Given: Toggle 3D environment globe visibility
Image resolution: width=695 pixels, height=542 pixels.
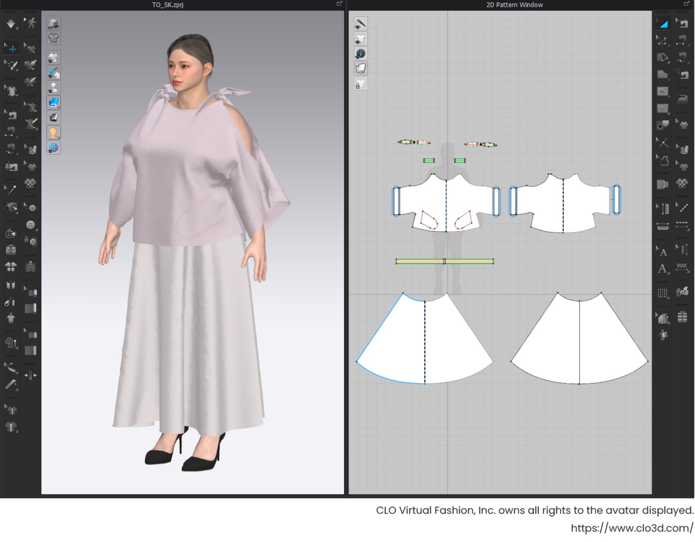Looking at the screenshot, I should (x=53, y=148).
